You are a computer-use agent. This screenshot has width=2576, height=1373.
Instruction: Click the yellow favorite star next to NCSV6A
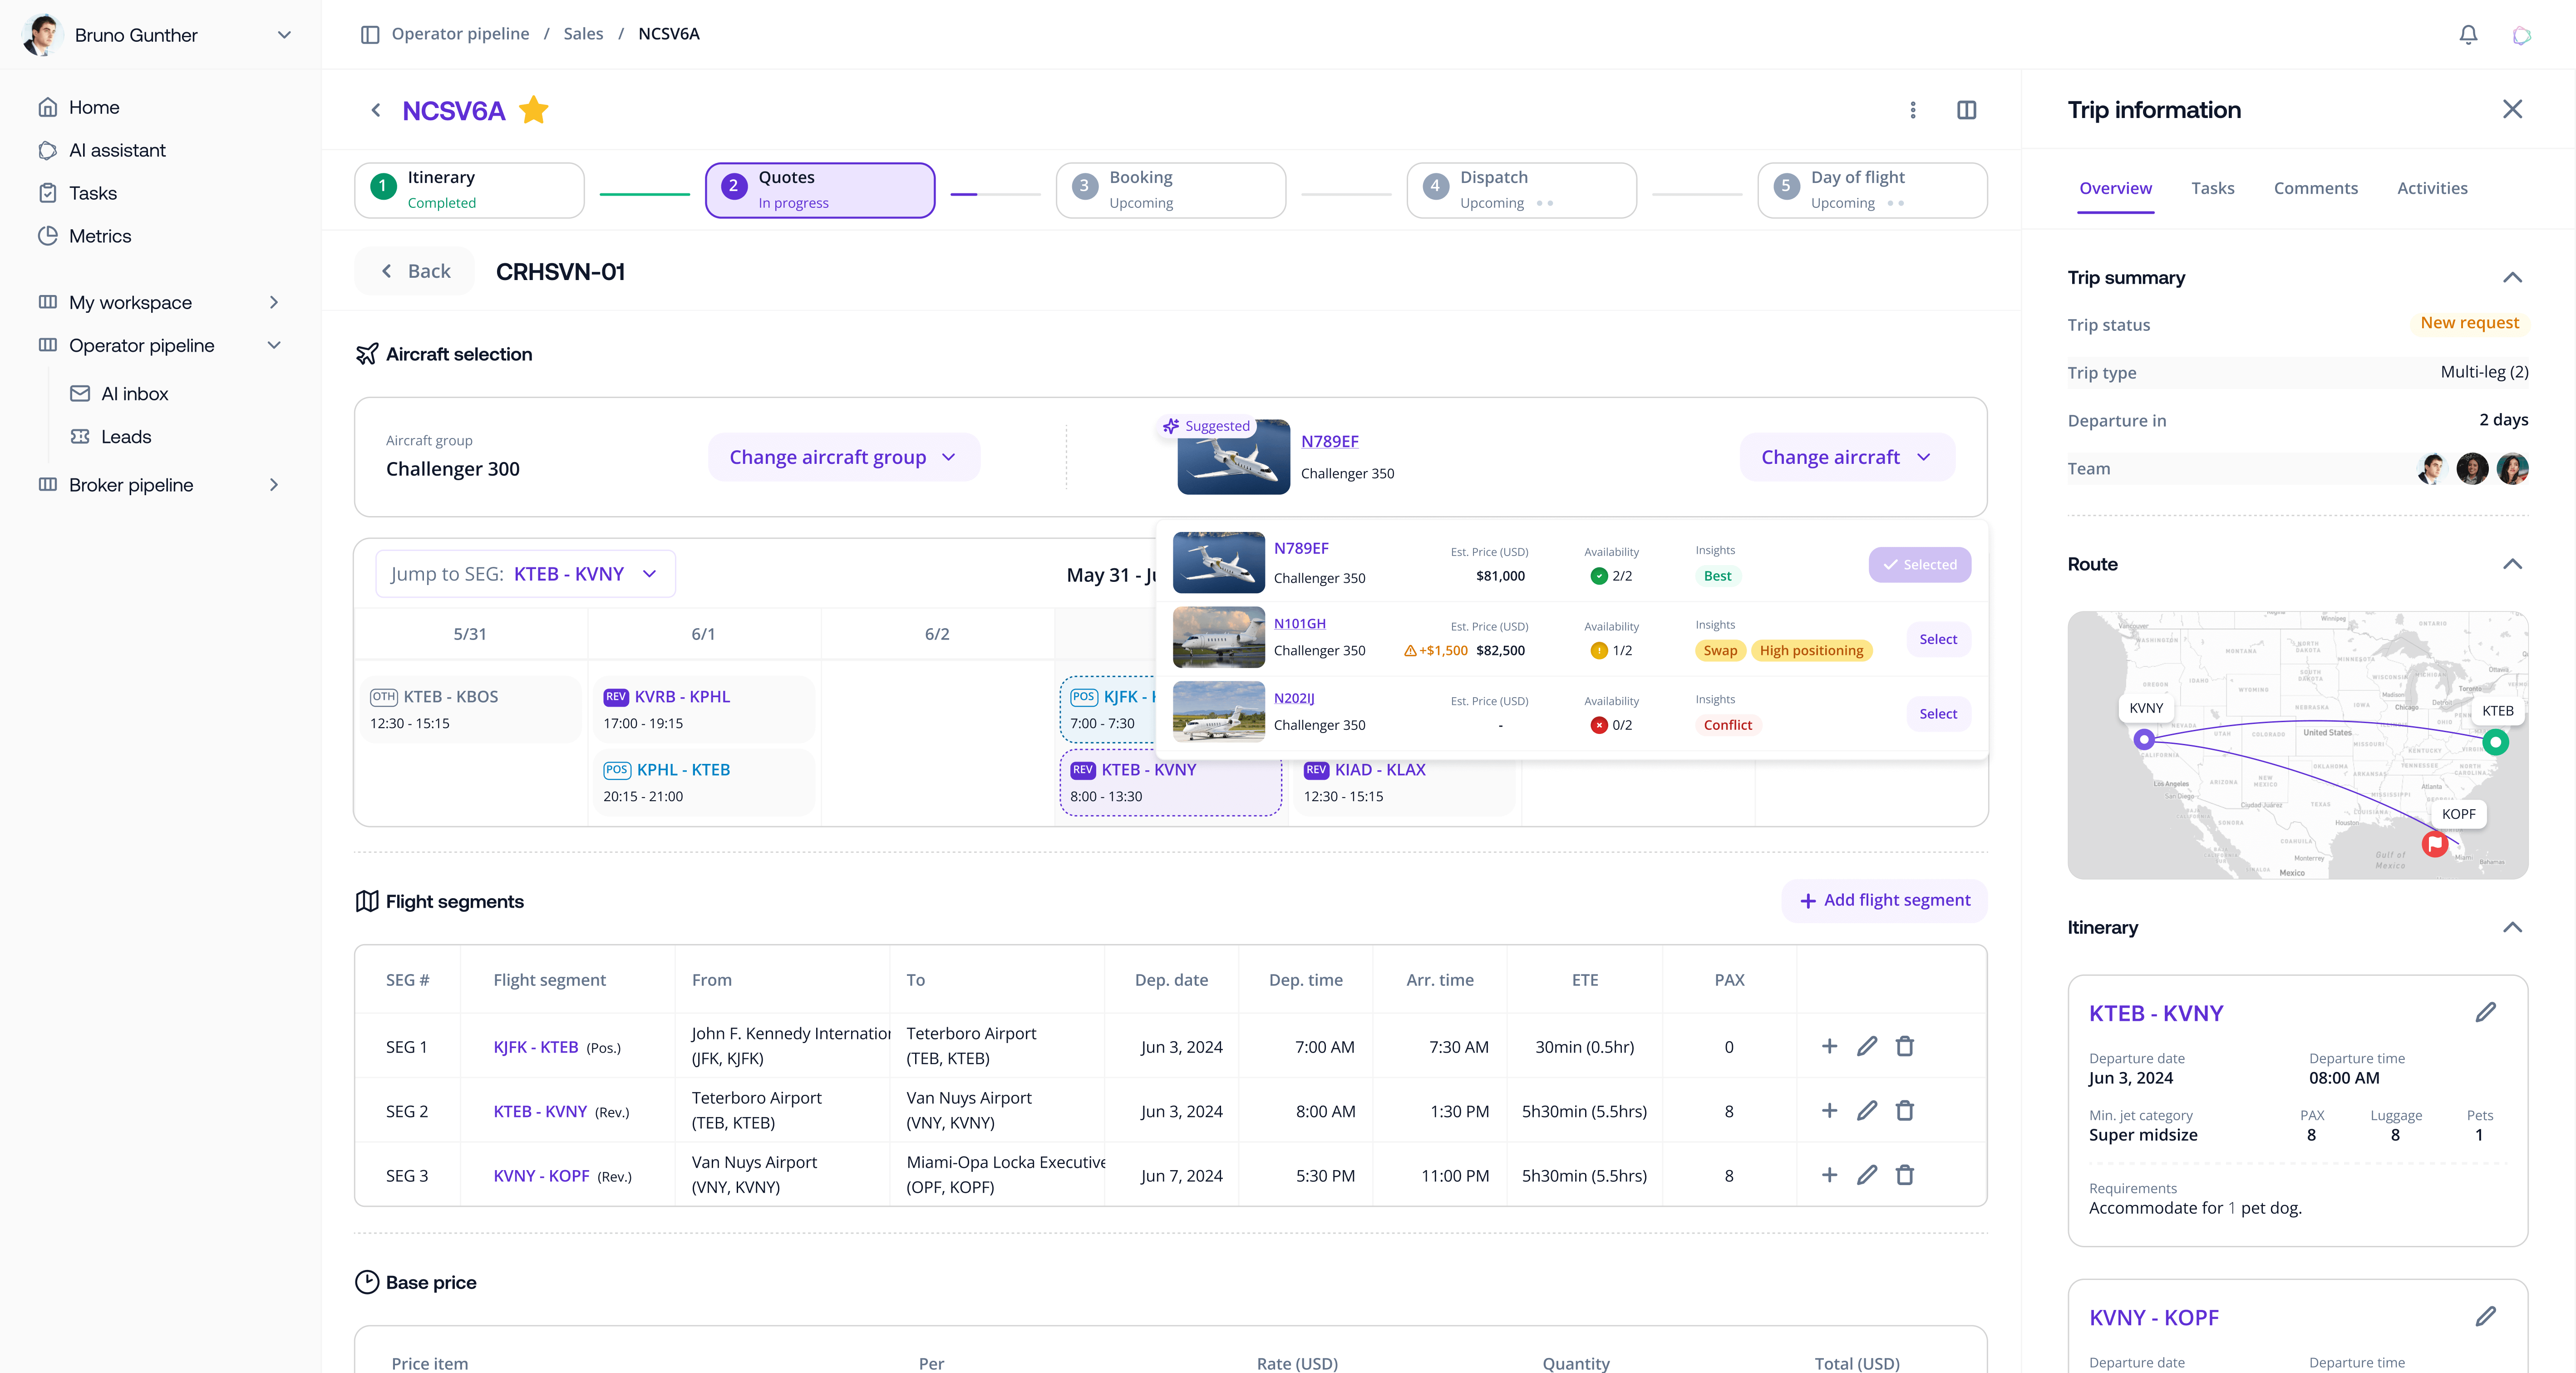coord(534,110)
